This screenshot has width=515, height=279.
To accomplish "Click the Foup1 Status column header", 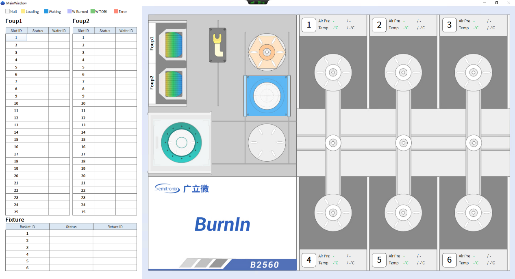I will pos(38,30).
